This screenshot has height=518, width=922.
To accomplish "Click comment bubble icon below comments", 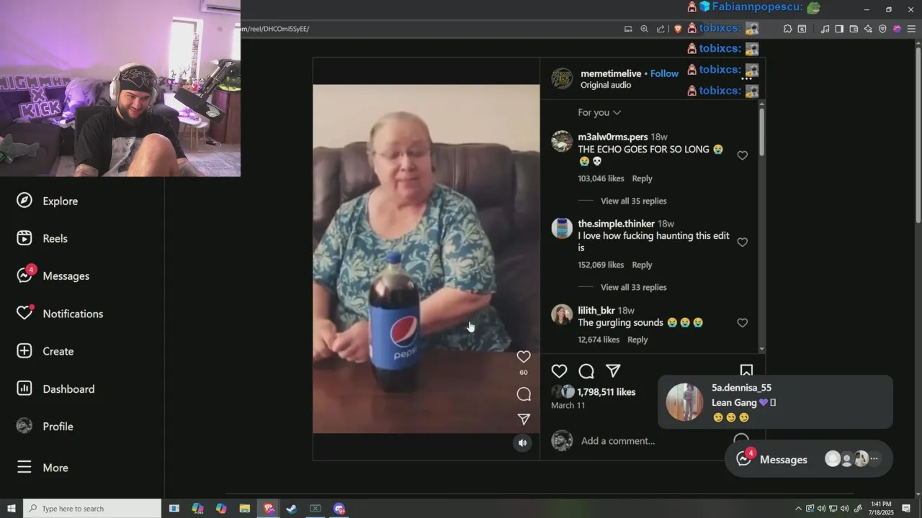I will [586, 371].
